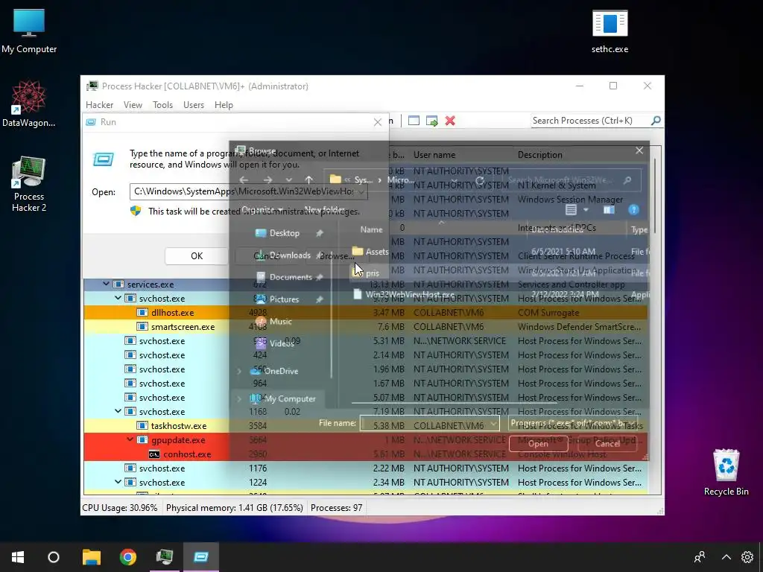Collapse svchost.exe parent of taskhostw.exe
The height and width of the screenshot is (572, 763).
118,411
